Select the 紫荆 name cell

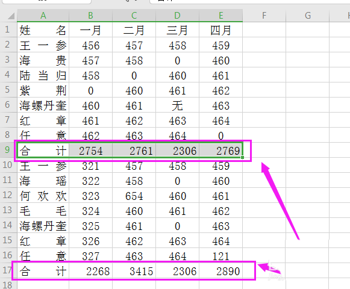pos(43,90)
